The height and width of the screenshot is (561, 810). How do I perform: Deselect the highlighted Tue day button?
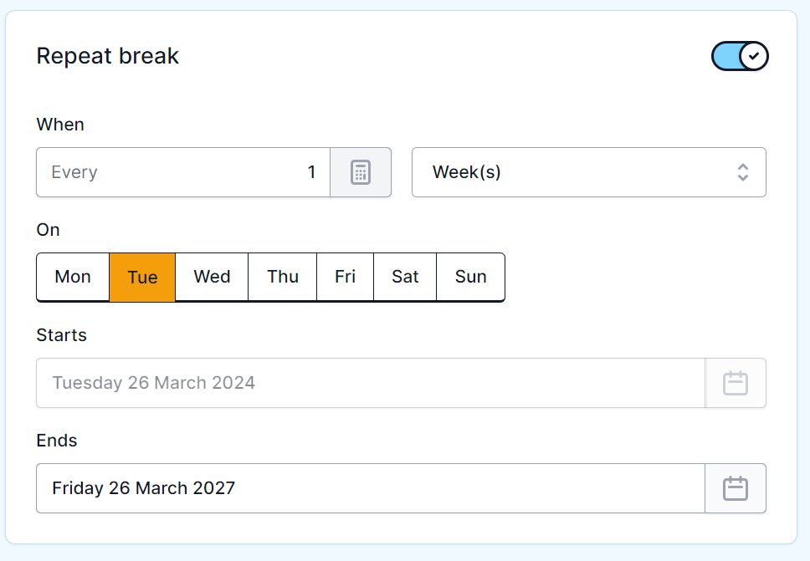pos(142,277)
